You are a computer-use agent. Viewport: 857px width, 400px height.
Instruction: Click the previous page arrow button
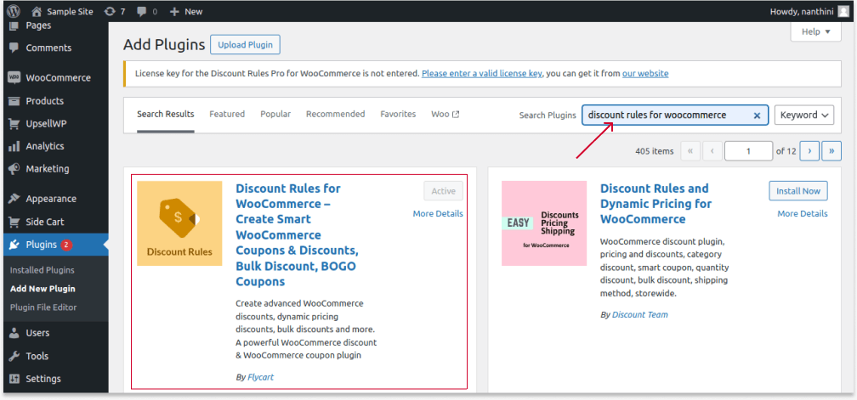pyautogui.click(x=712, y=151)
